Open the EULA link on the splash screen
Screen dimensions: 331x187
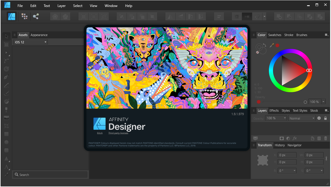pyautogui.click(x=100, y=133)
